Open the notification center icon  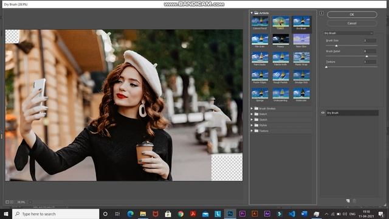click(x=381, y=214)
